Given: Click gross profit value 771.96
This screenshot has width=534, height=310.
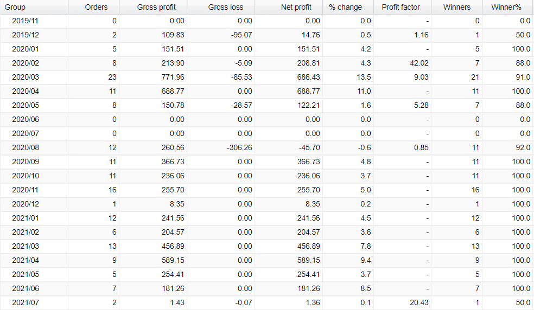Looking at the screenshot, I should [x=173, y=77].
